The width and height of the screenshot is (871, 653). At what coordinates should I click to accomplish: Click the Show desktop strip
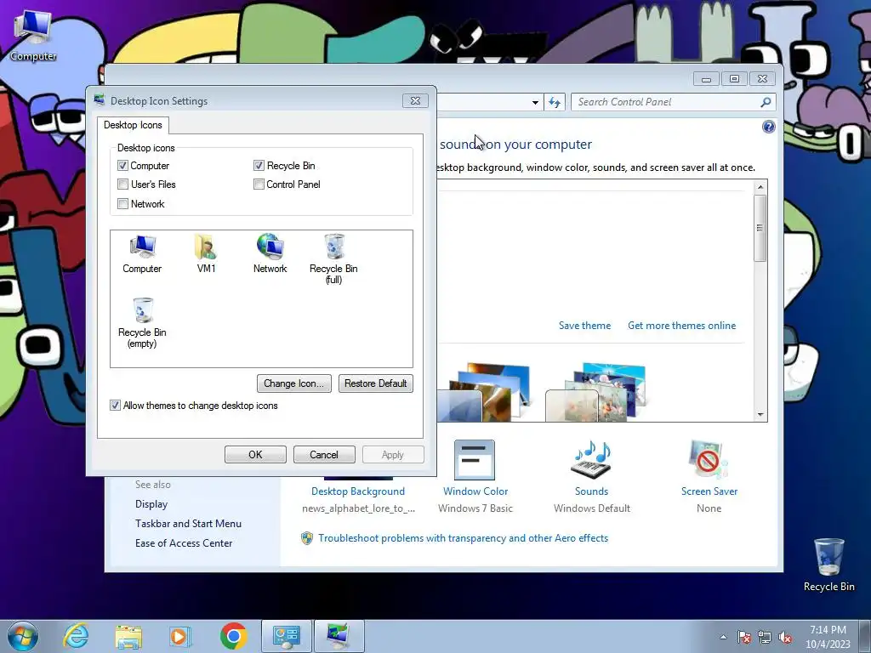(866, 636)
